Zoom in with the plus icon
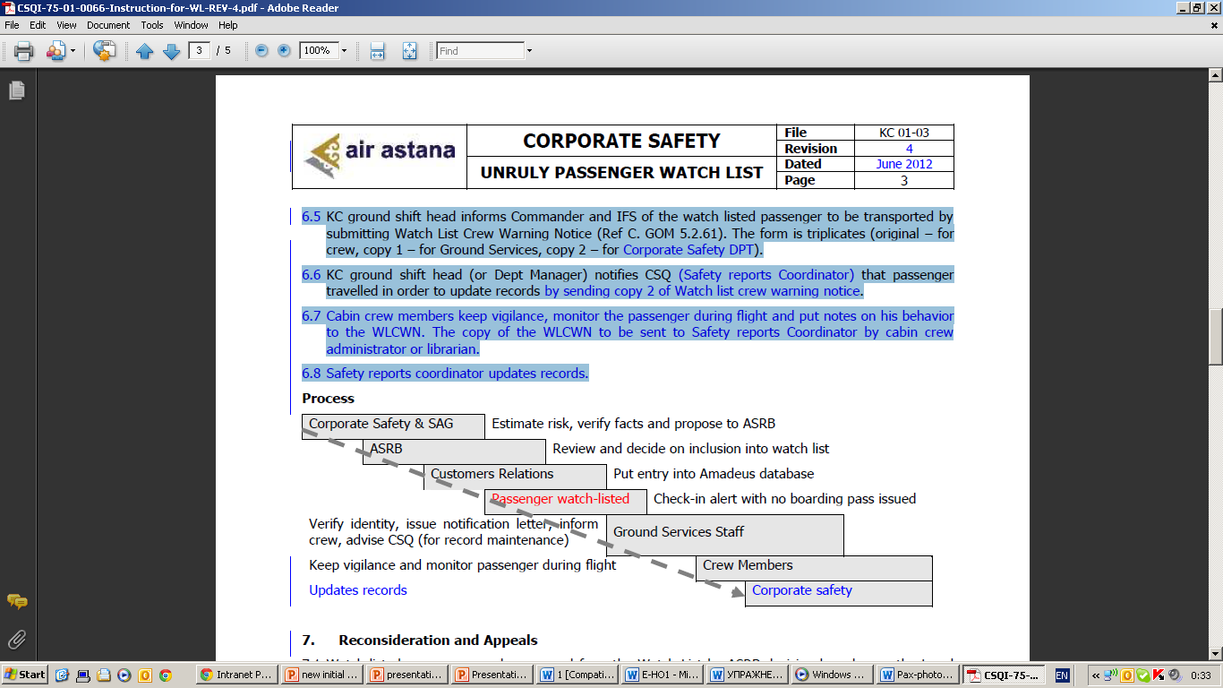The height and width of the screenshot is (688, 1223). pos(284,50)
